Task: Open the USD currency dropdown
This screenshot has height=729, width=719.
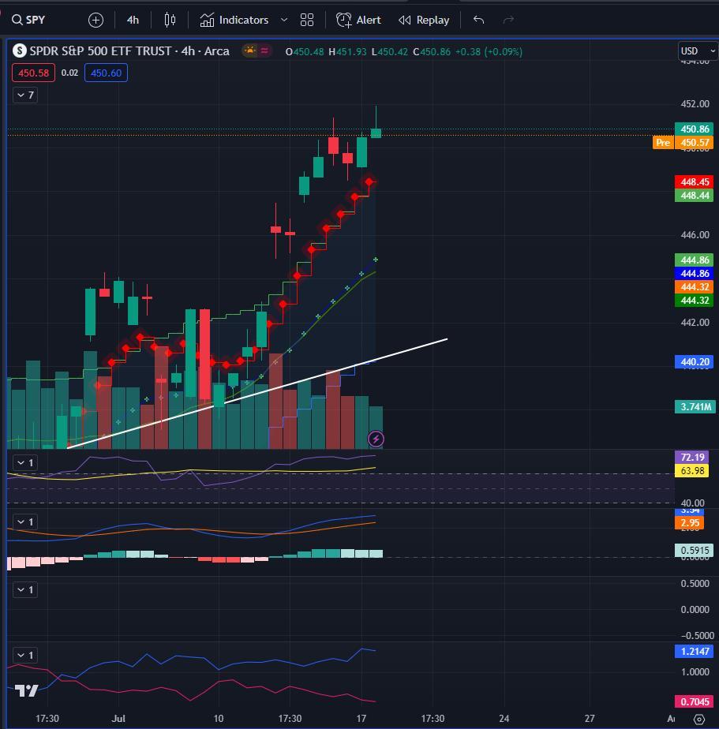Action: tap(697, 50)
